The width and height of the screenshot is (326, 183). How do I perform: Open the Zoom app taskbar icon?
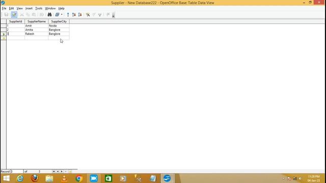[x=94, y=178]
